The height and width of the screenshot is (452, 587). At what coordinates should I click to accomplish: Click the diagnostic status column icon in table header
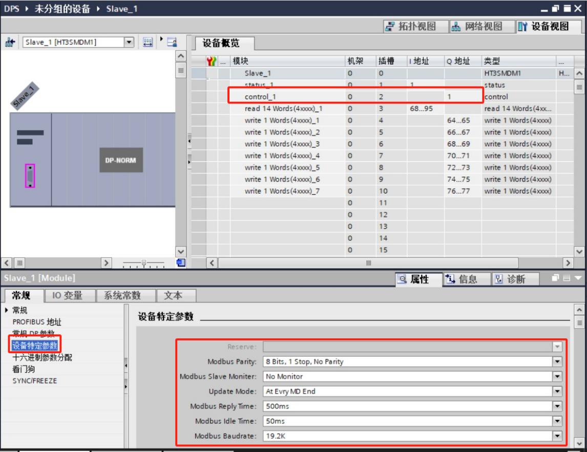pyautogui.click(x=212, y=61)
